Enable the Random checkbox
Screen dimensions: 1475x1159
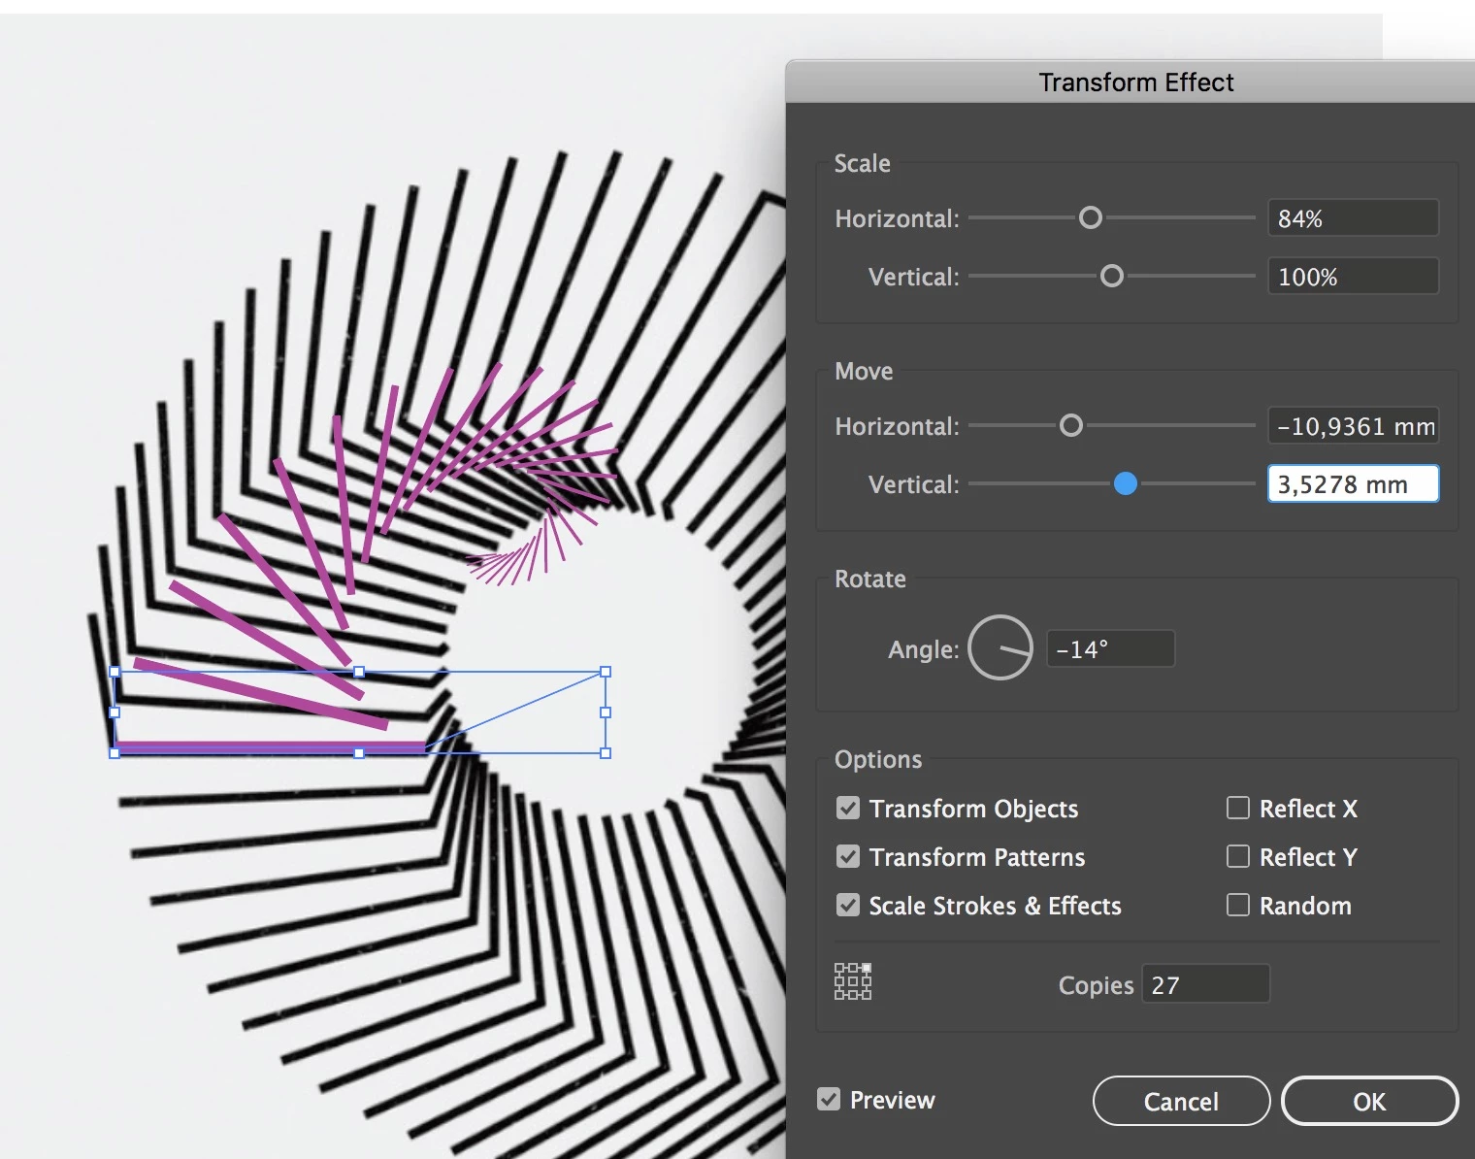click(x=1238, y=905)
